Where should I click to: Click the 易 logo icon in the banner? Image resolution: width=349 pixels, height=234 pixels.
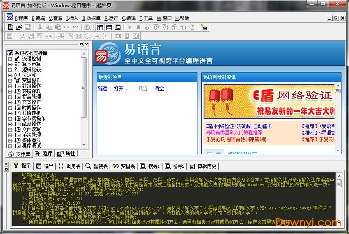[102, 55]
